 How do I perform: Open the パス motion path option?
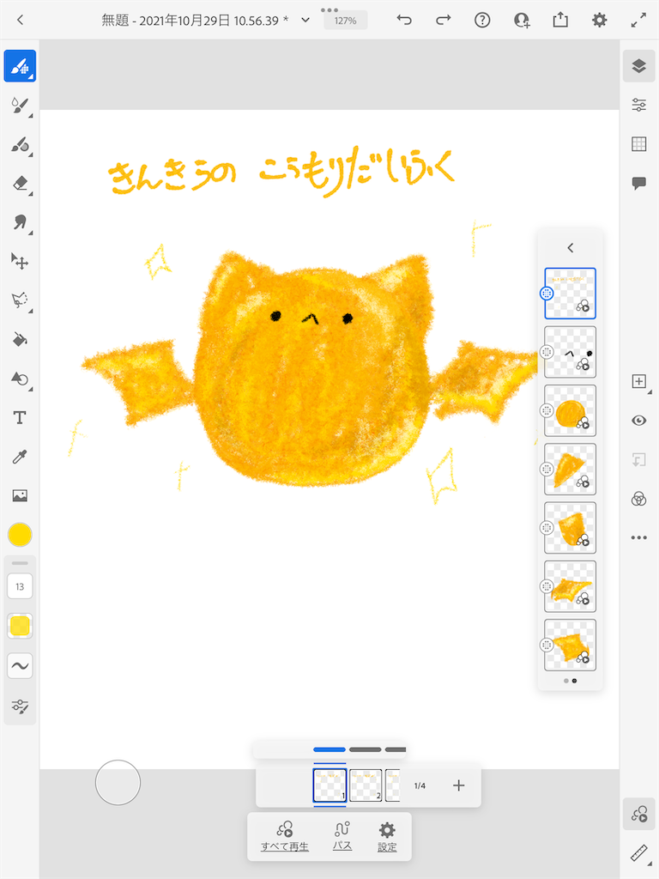pyautogui.click(x=342, y=836)
